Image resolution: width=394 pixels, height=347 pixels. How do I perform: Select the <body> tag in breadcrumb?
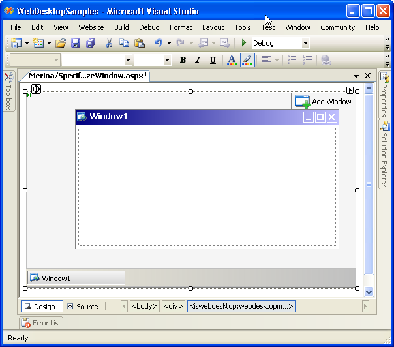[x=144, y=307]
